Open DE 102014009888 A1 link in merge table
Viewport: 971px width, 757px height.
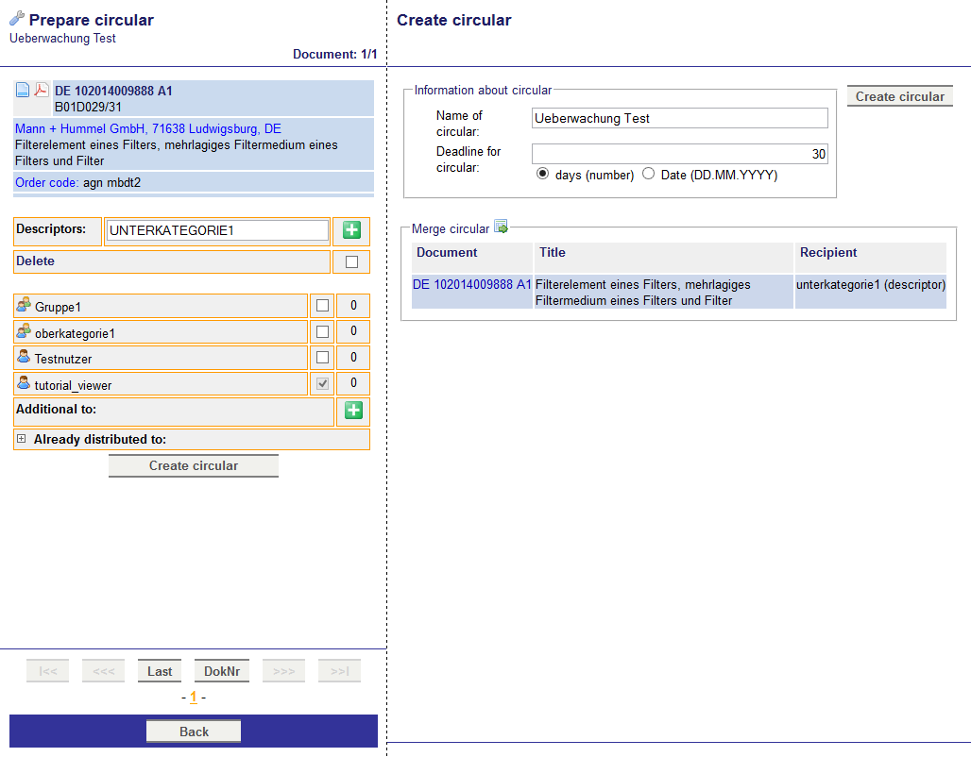[x=472, y=285]
